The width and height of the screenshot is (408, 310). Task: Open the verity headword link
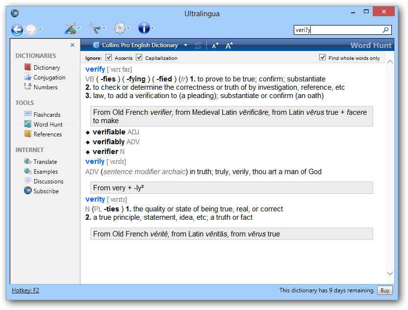(95, 199)
